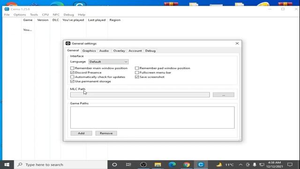Launch Google Chrome from the taskbar
This screenshot has width=300, height=169.
[187, 165]
